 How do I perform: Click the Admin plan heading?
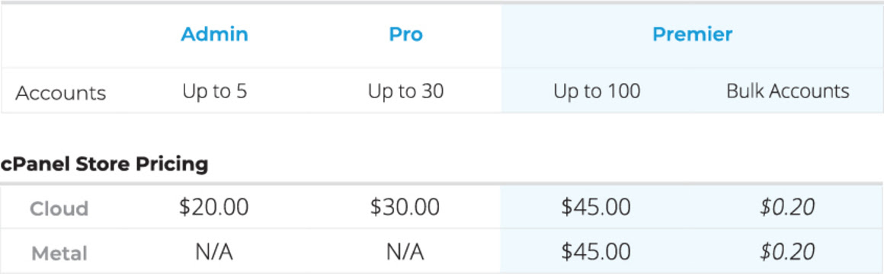214,34
